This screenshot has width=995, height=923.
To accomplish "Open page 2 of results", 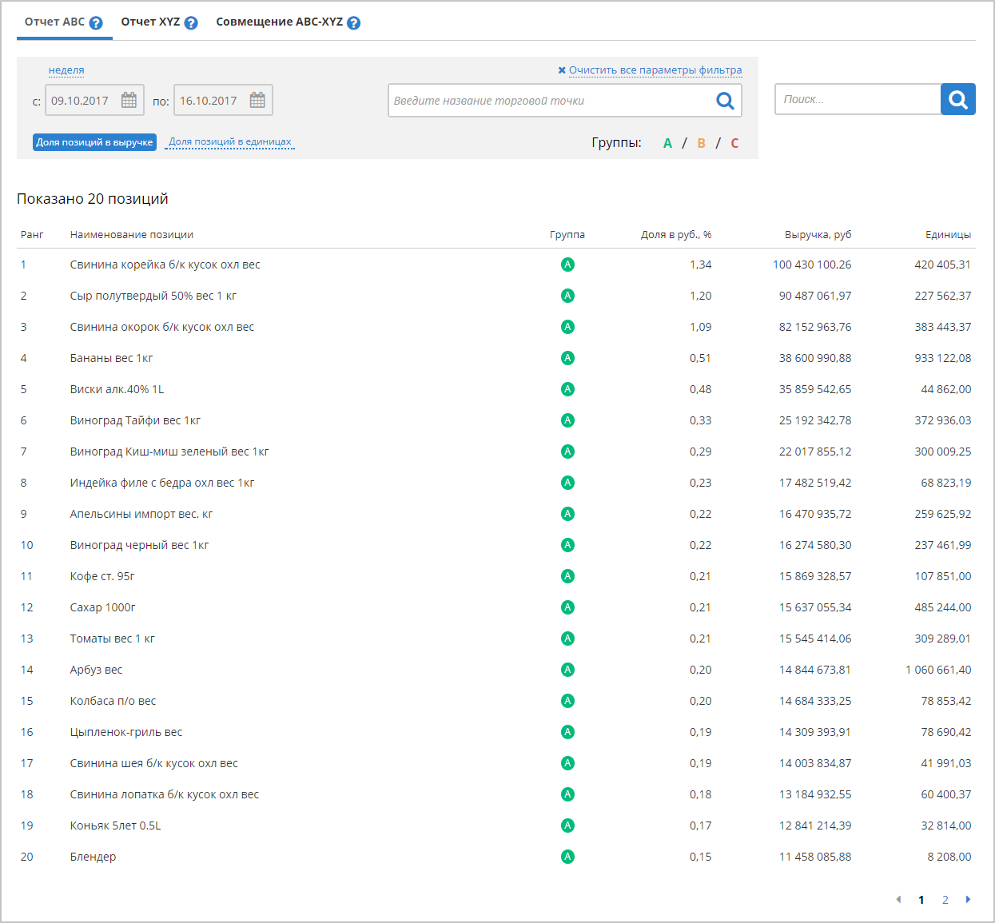I will (945, 900).
